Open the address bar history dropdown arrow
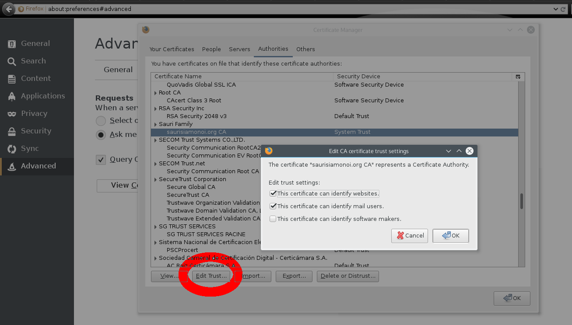This screenshot has height=325, width=572. [x=556, y=9]
